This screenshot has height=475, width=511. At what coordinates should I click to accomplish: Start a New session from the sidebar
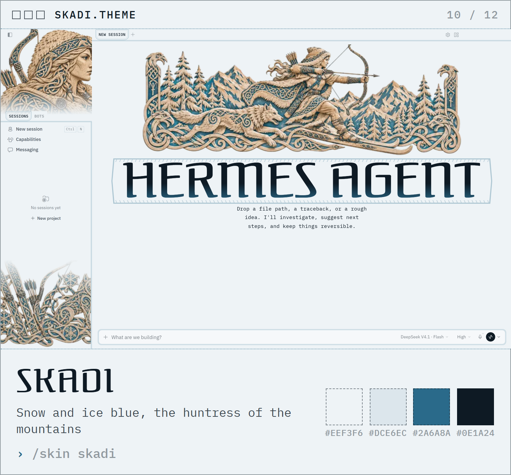46,129
